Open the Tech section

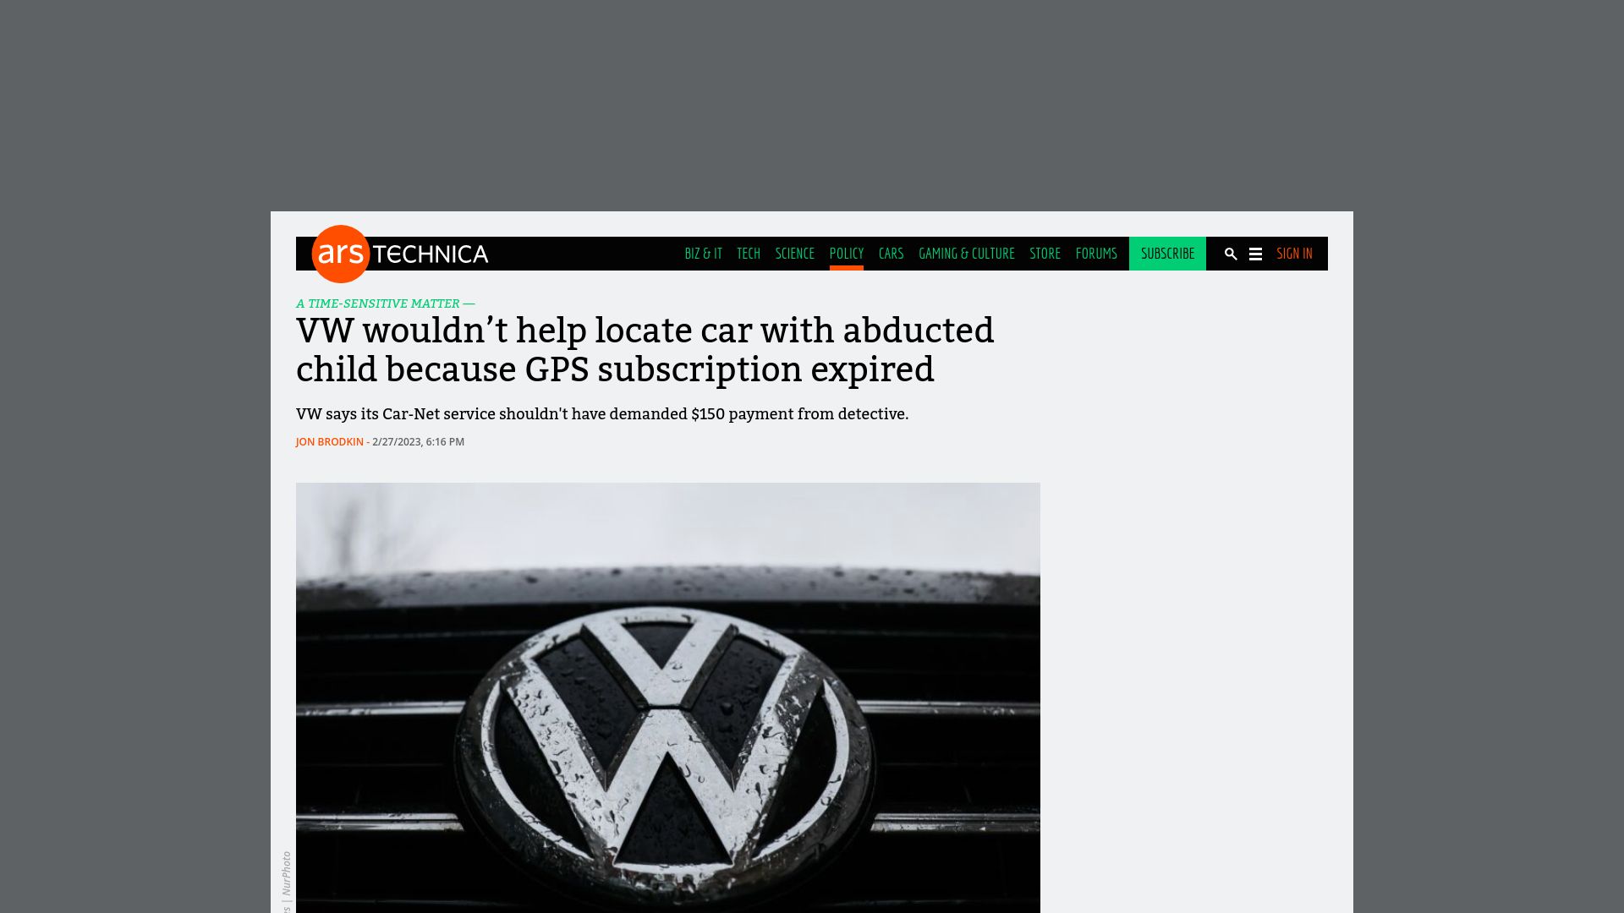749,254
